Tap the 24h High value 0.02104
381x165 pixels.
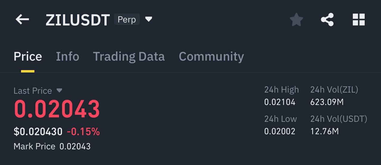[280, 102]
